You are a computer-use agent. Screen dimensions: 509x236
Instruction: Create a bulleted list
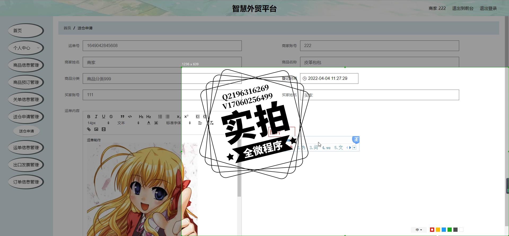pyautogui.click(x=168, y=117)
